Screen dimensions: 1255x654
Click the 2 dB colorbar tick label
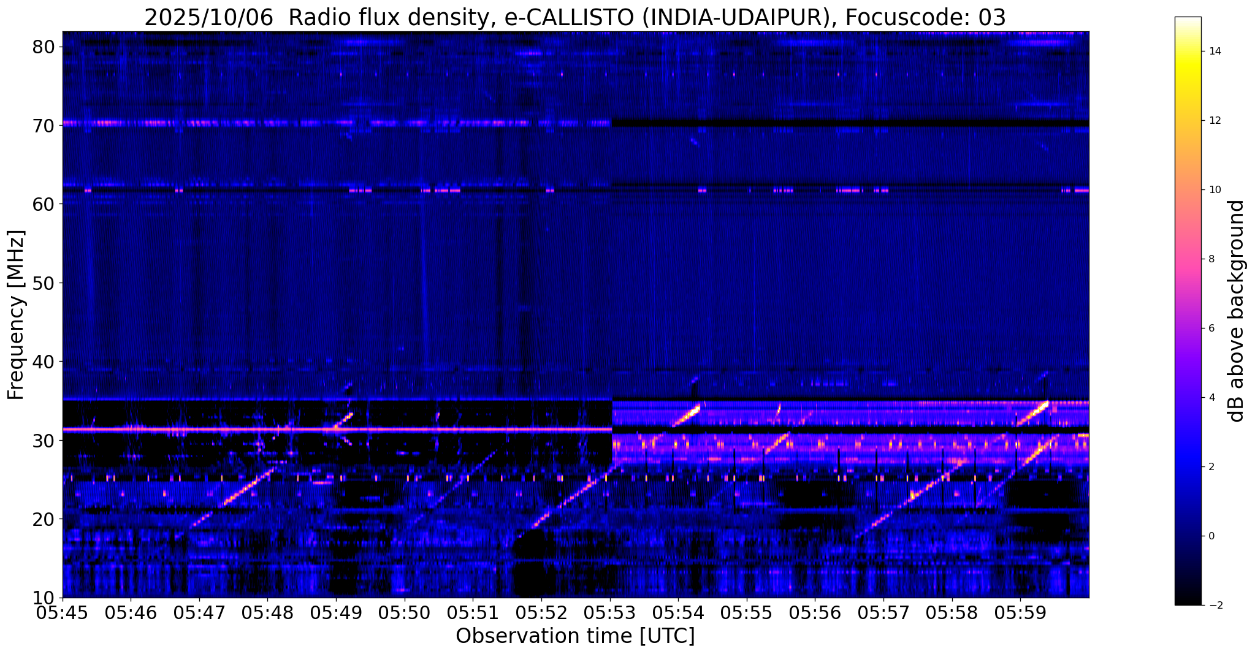point(1211,467)
